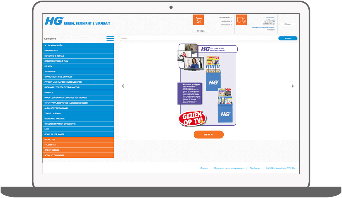
Task: Open the TV Jaaractie promotional banner
Action: point(207,85)
